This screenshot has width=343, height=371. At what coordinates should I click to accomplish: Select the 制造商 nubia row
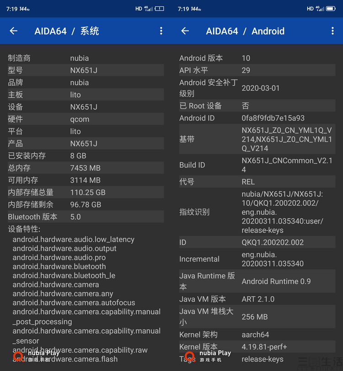[x=86, y=58]
